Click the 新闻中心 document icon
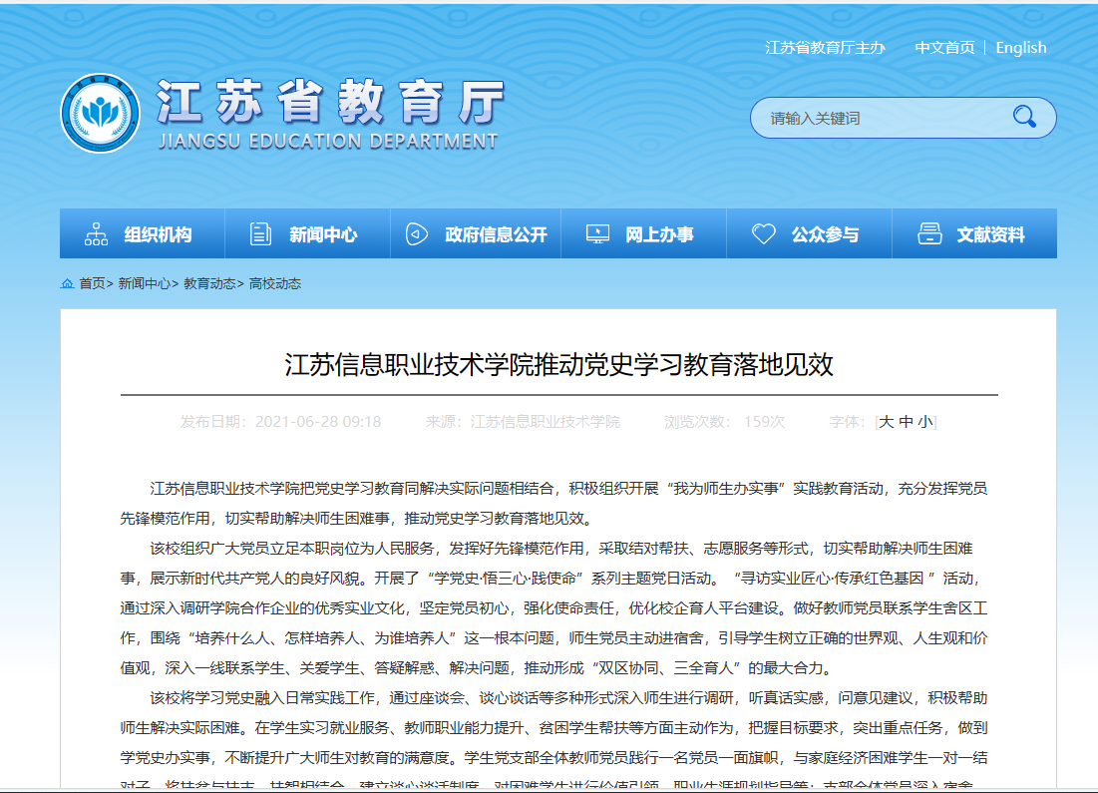 (x=260, y=234)
